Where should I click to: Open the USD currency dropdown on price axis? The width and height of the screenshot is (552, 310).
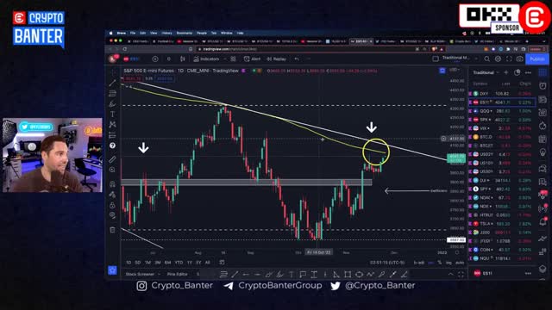pyautogui.click(x=455, y=70)
